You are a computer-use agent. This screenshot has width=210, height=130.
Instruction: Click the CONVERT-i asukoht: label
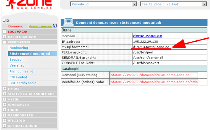point(78,63)
